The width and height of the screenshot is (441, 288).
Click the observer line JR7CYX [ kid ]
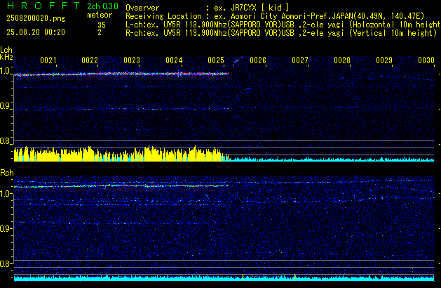(208, 8)
